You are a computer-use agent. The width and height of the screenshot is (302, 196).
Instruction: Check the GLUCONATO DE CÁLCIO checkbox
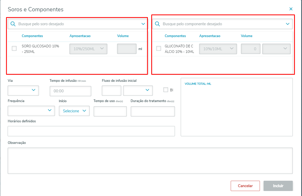(159, 48)
